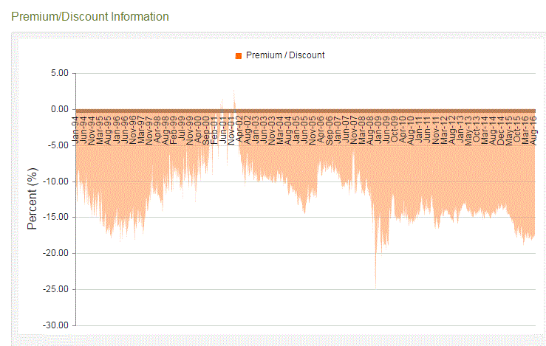Click the -30.00 y-axis label
This screenshot has width=546, height=346.
coord(56,325)
